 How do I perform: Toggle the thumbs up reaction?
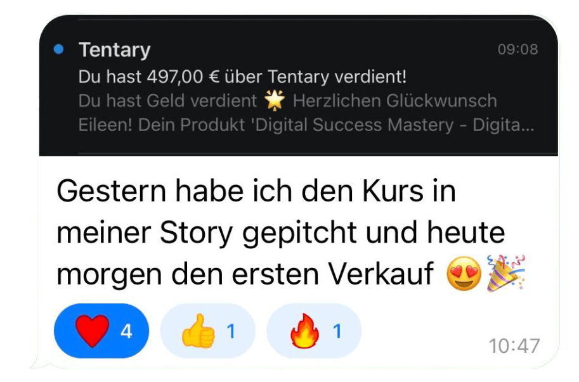click(207, 331)
